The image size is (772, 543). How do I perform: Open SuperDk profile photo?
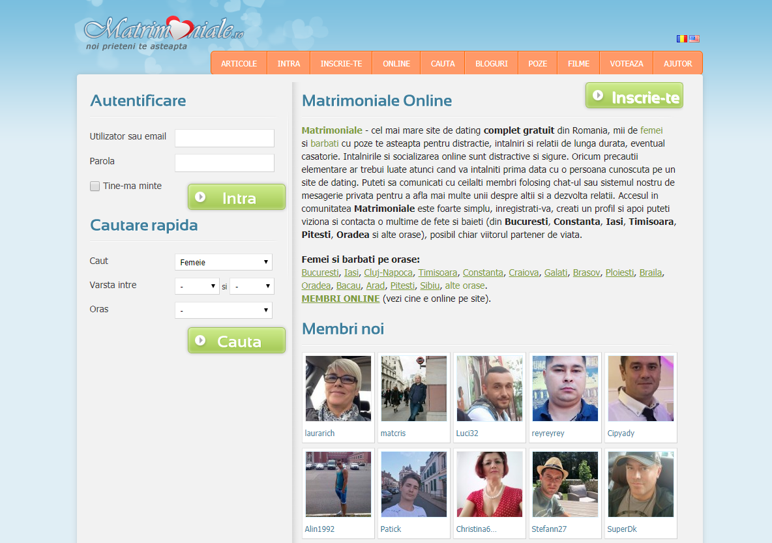(x=640, y=484)
